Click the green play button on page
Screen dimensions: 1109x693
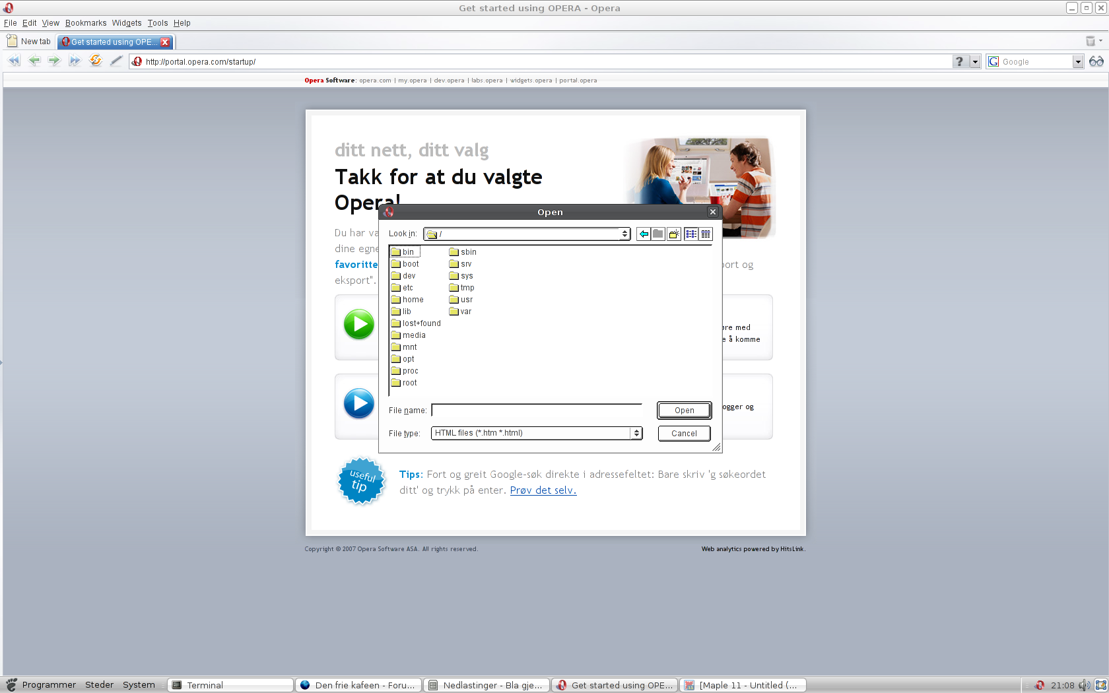pos(358,324)
